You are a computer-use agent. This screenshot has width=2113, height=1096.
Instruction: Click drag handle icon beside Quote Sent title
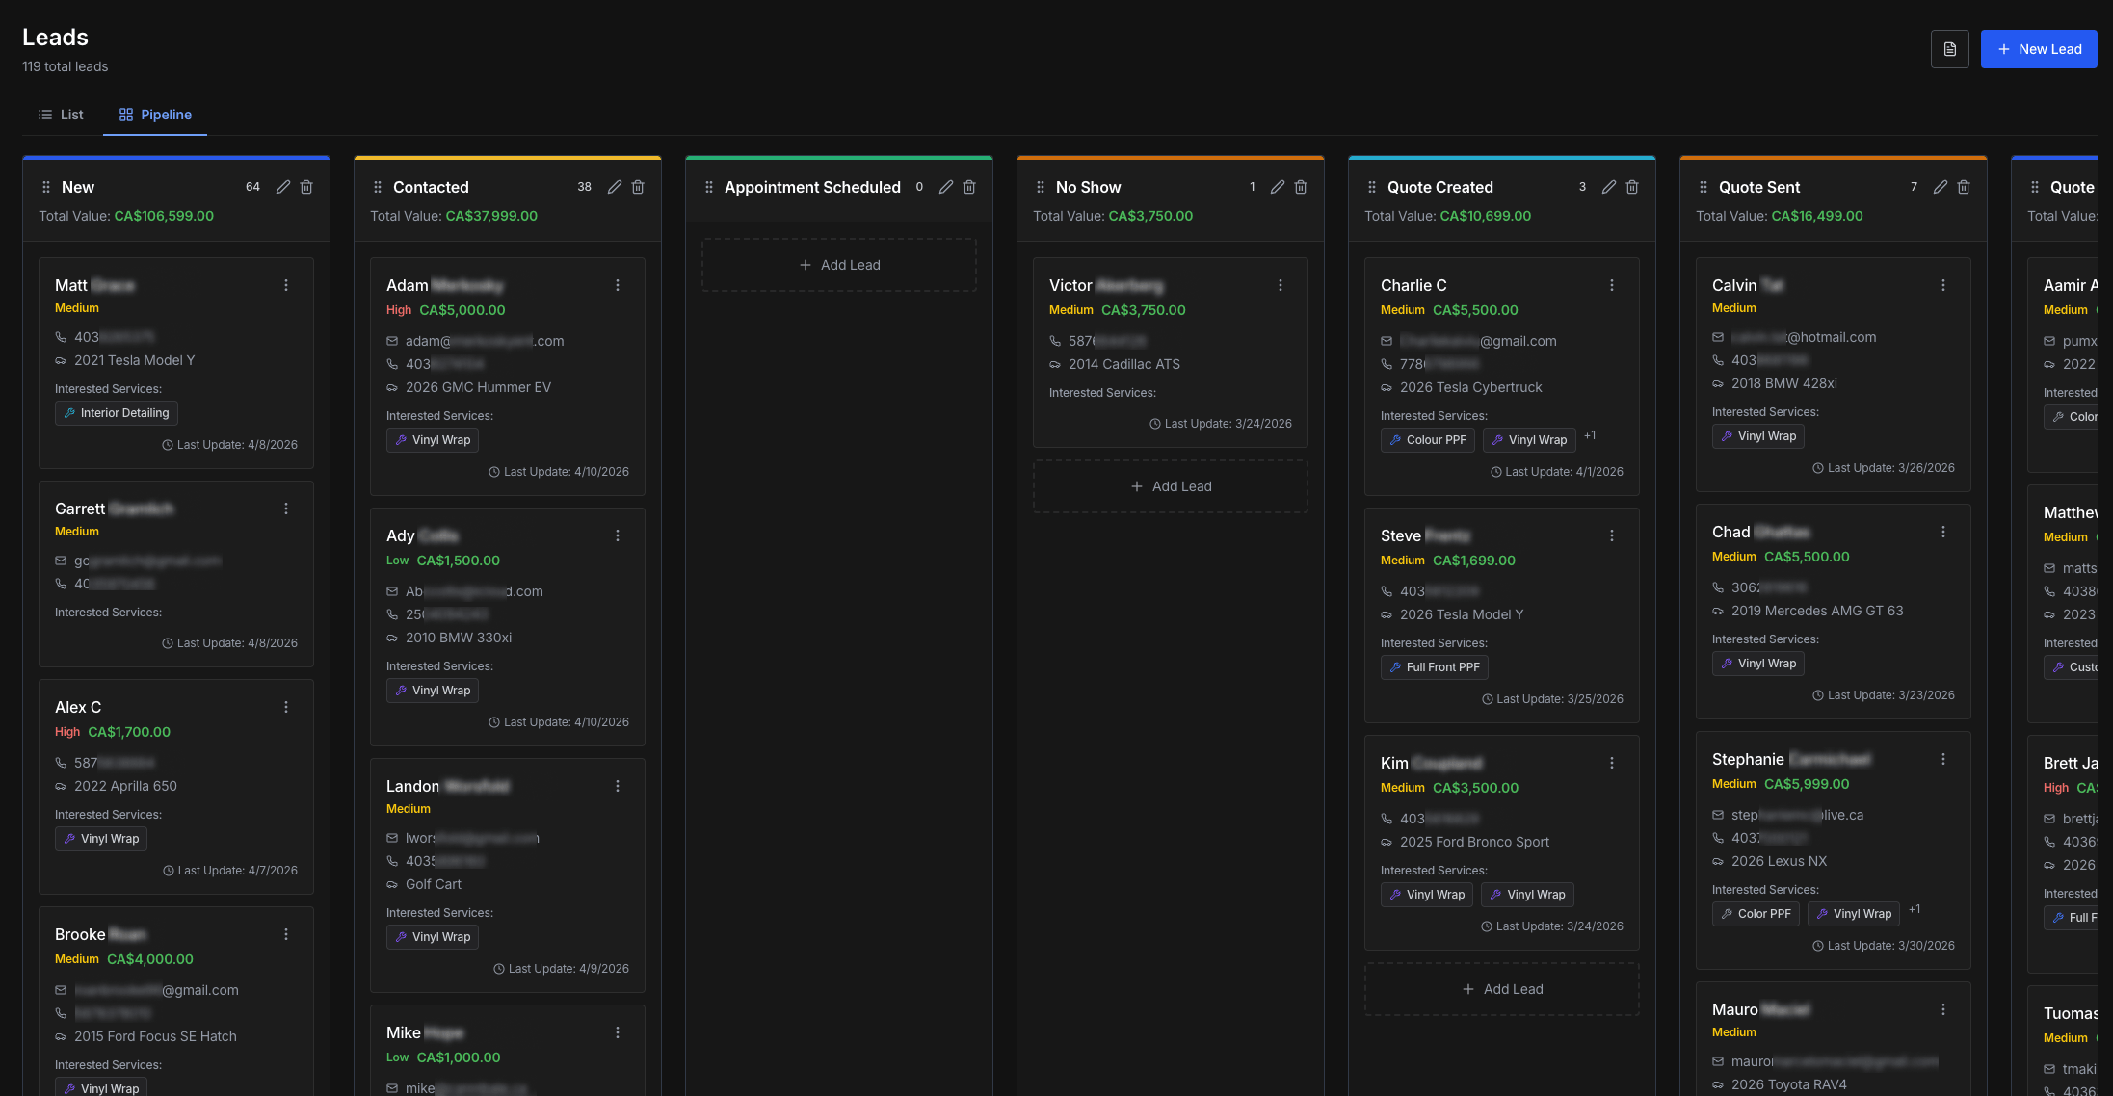tap(1704, 187)
